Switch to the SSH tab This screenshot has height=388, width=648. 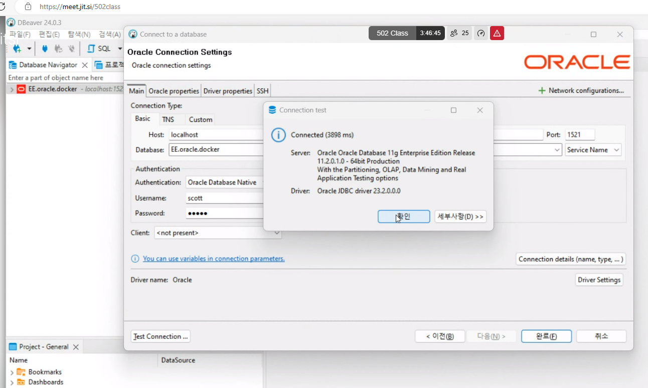[x=263, y=91]
